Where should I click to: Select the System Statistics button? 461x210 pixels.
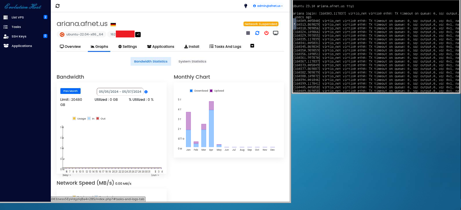(192, 61)
